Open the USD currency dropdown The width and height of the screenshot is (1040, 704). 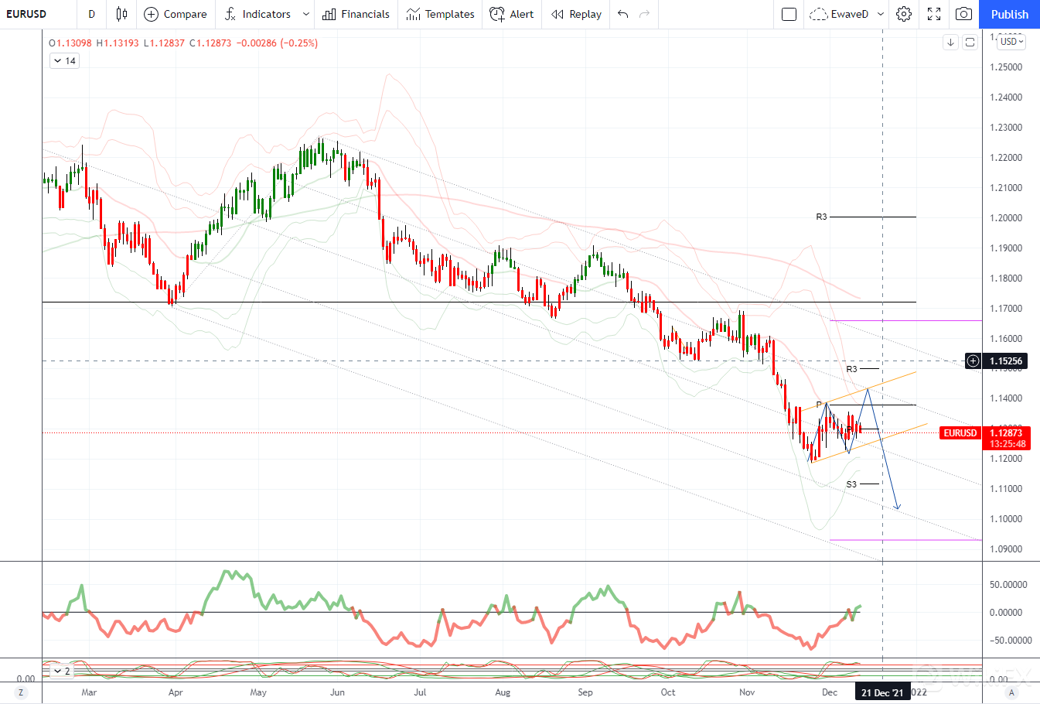(x=1011, y=42)
